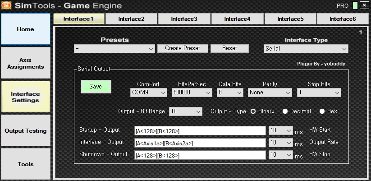
Task: Switch to the Interface3 tab
Action: coord(184,19)
